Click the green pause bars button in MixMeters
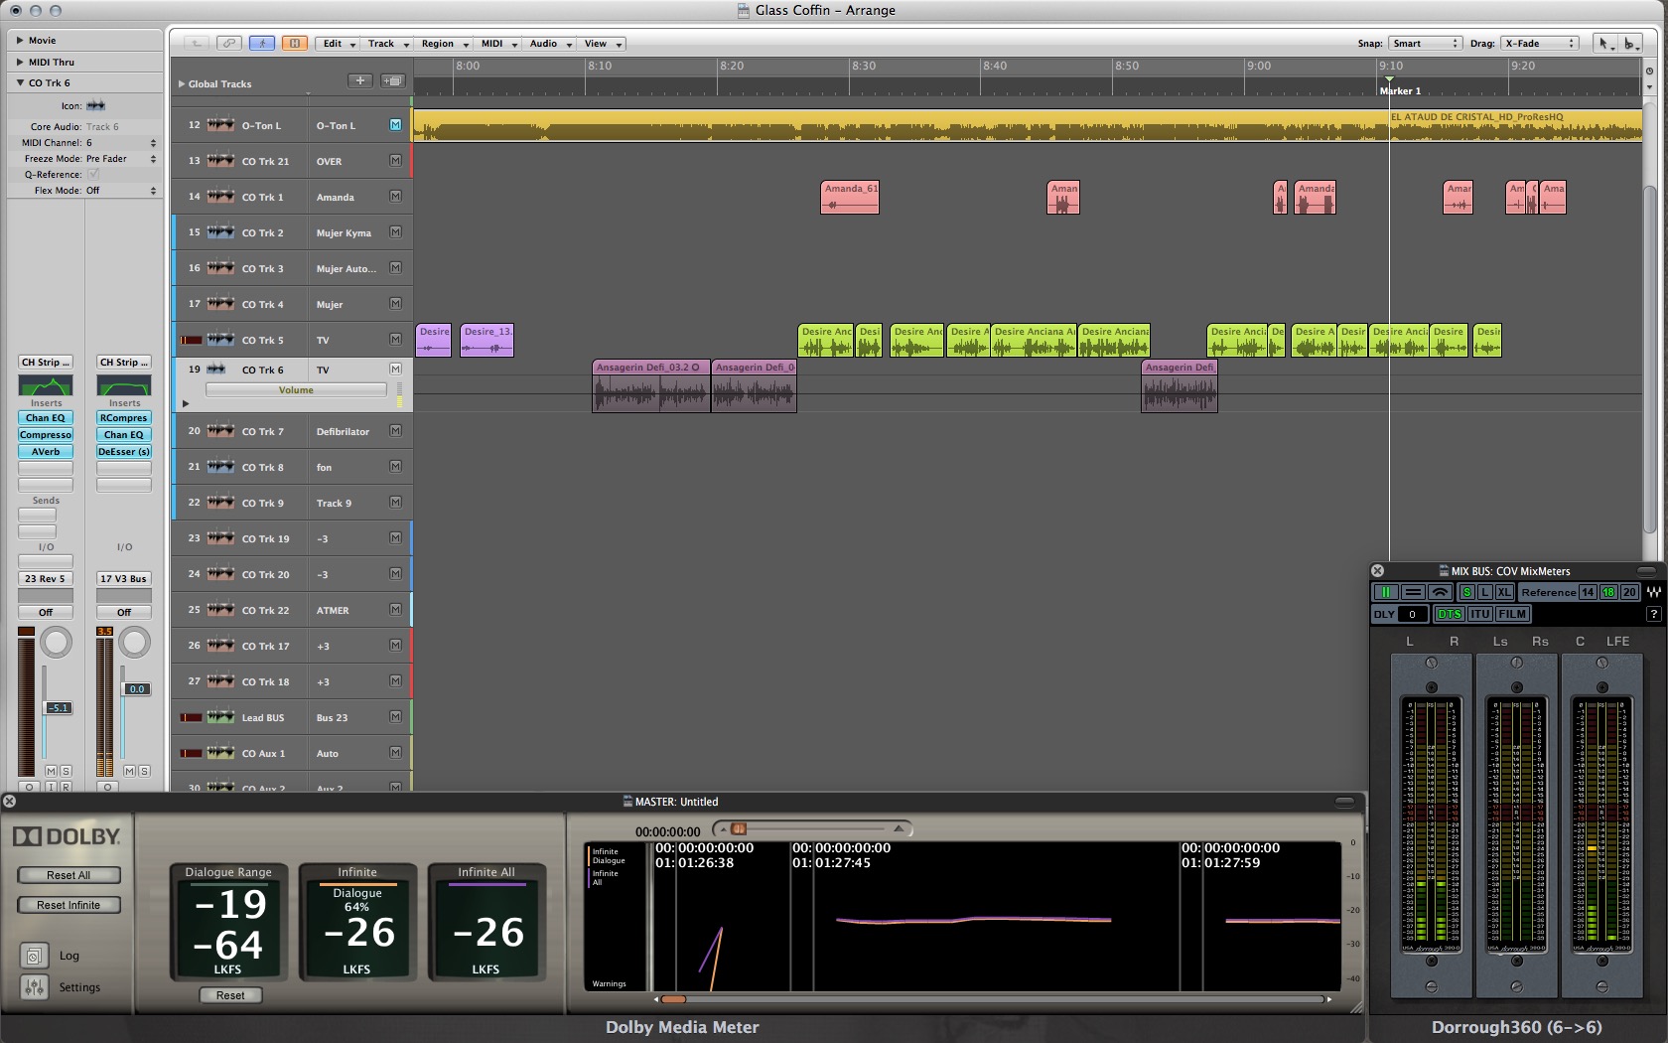1668x1043 pixels. (1386, 592)
